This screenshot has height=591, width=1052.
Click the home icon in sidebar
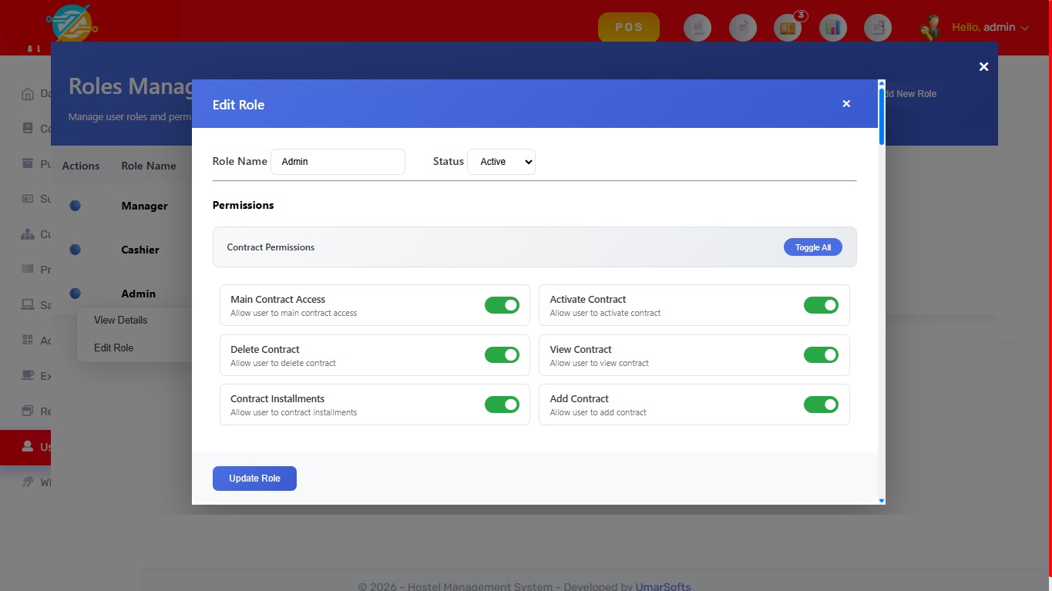click(28, 94)
